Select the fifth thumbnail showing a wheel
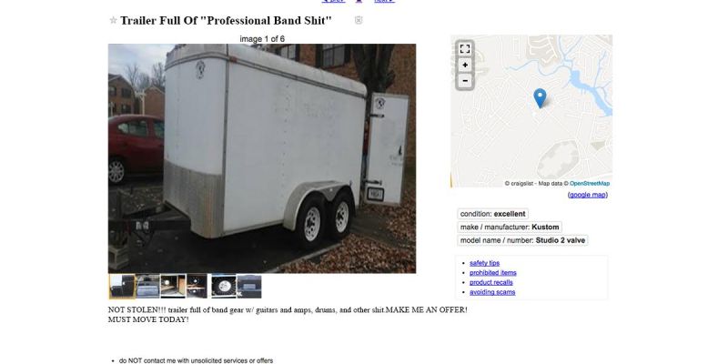 click(223, 286)
